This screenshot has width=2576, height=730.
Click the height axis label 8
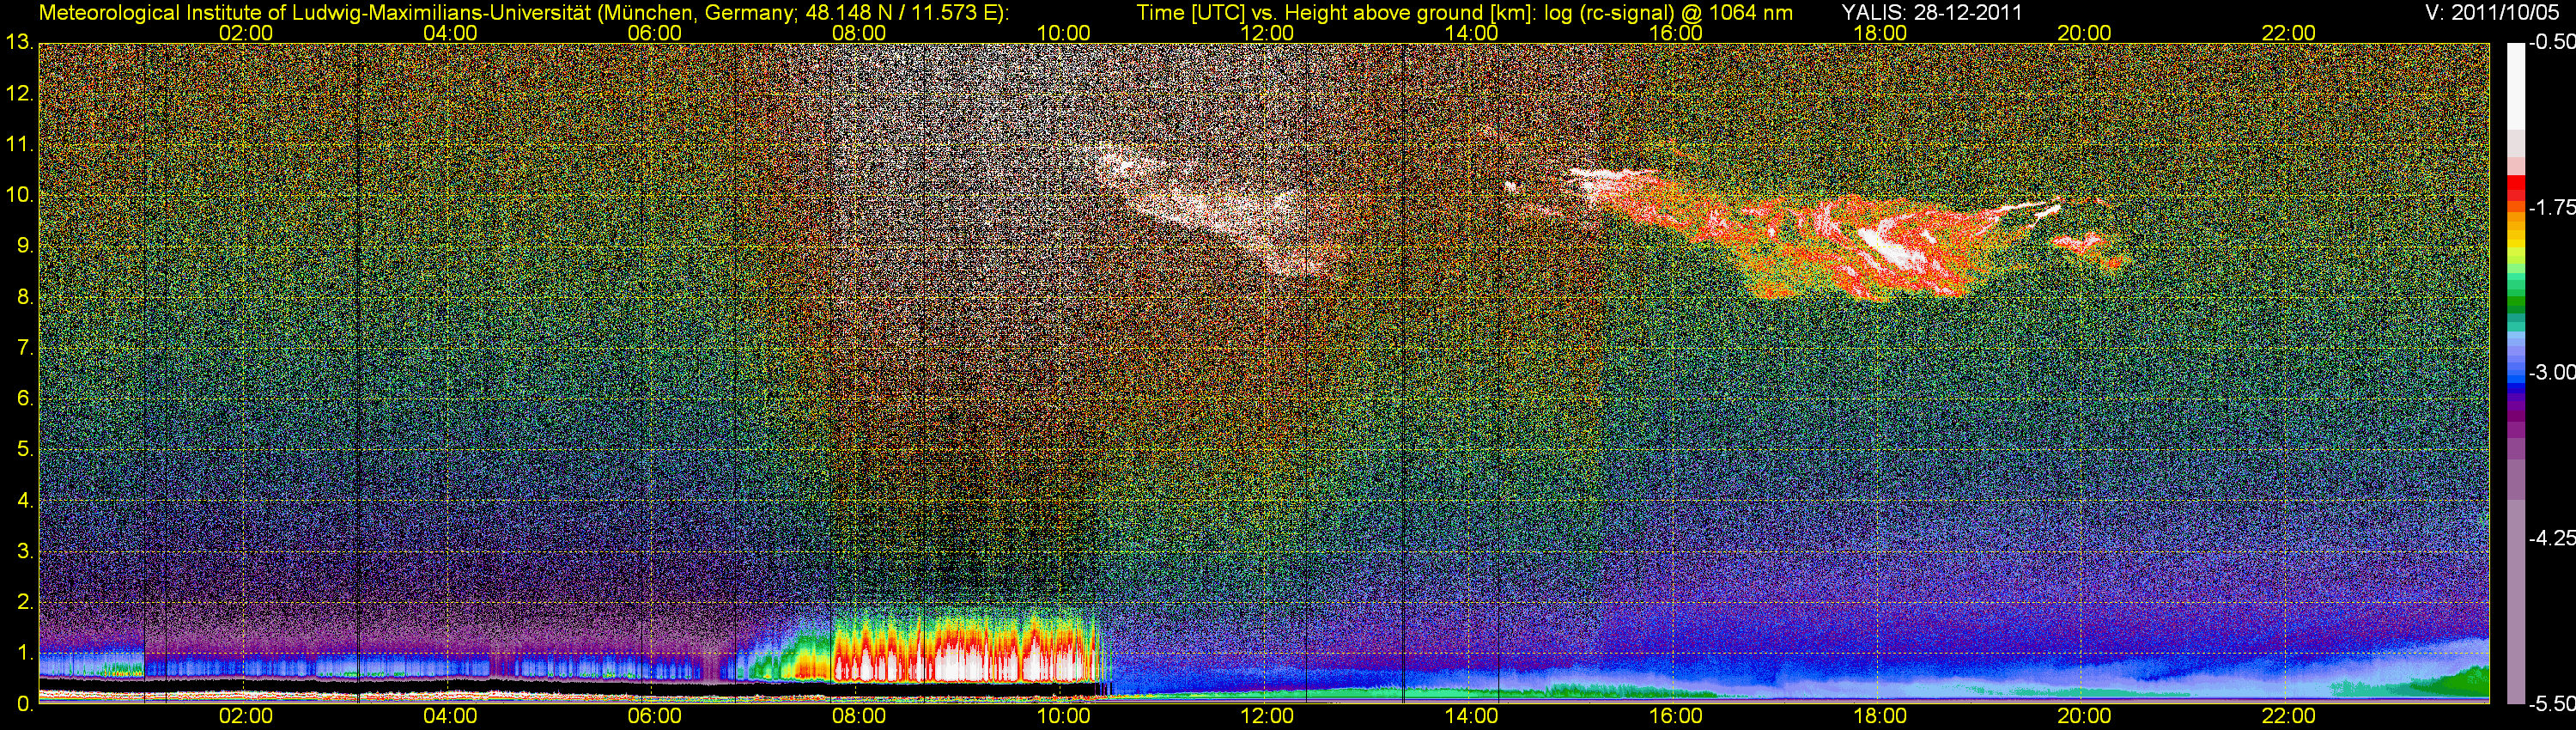[25, 297]
